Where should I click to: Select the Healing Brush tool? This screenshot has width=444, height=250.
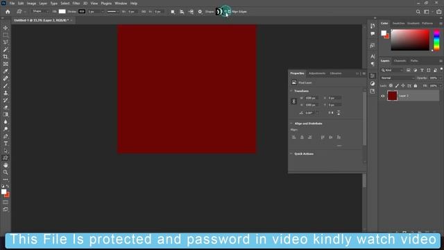tap(6, 78)
